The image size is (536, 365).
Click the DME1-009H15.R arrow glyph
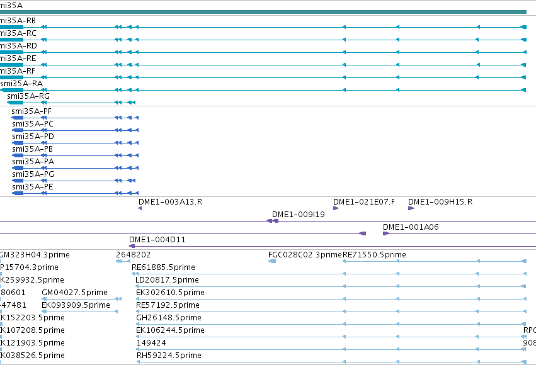click(x=411, y=208)
